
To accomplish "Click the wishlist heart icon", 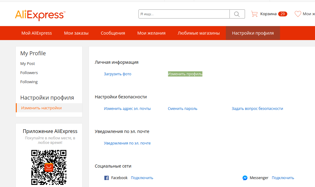I will pos(298,14).
